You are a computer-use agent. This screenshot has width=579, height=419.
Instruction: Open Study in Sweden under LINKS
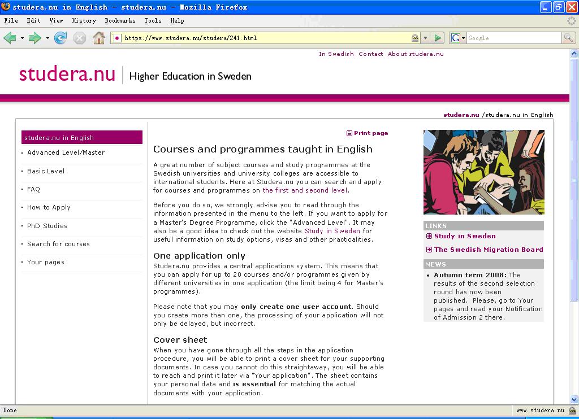tap(465, 236)
